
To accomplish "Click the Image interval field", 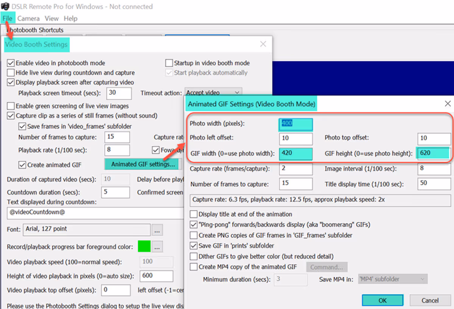I will coord(434,168).
